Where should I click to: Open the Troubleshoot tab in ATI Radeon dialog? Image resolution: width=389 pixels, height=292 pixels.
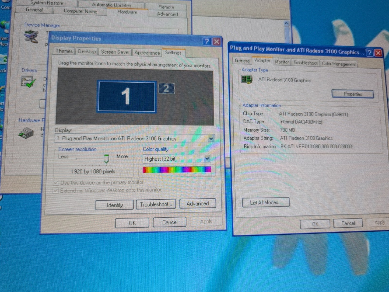[305, 63]
